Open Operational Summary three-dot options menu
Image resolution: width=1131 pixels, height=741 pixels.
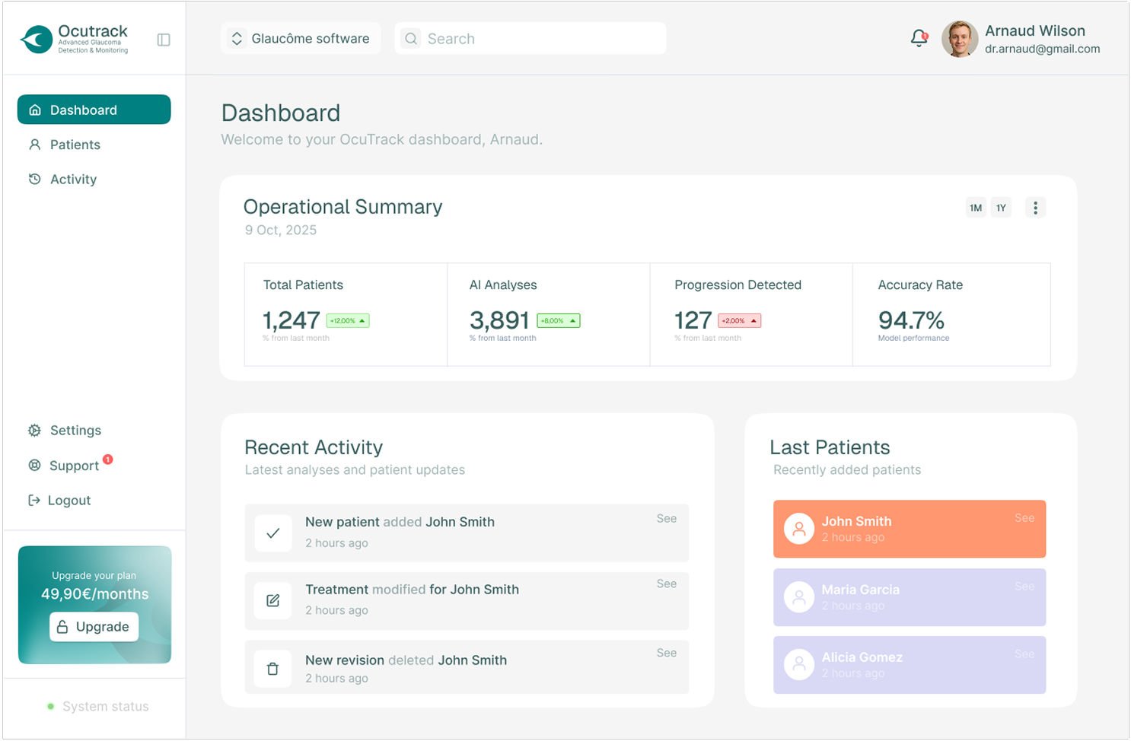[1035, 208]
